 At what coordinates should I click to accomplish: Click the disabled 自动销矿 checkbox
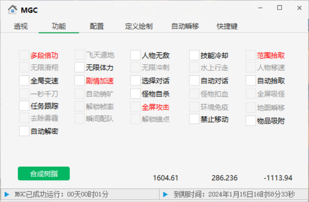click(80, 94)
